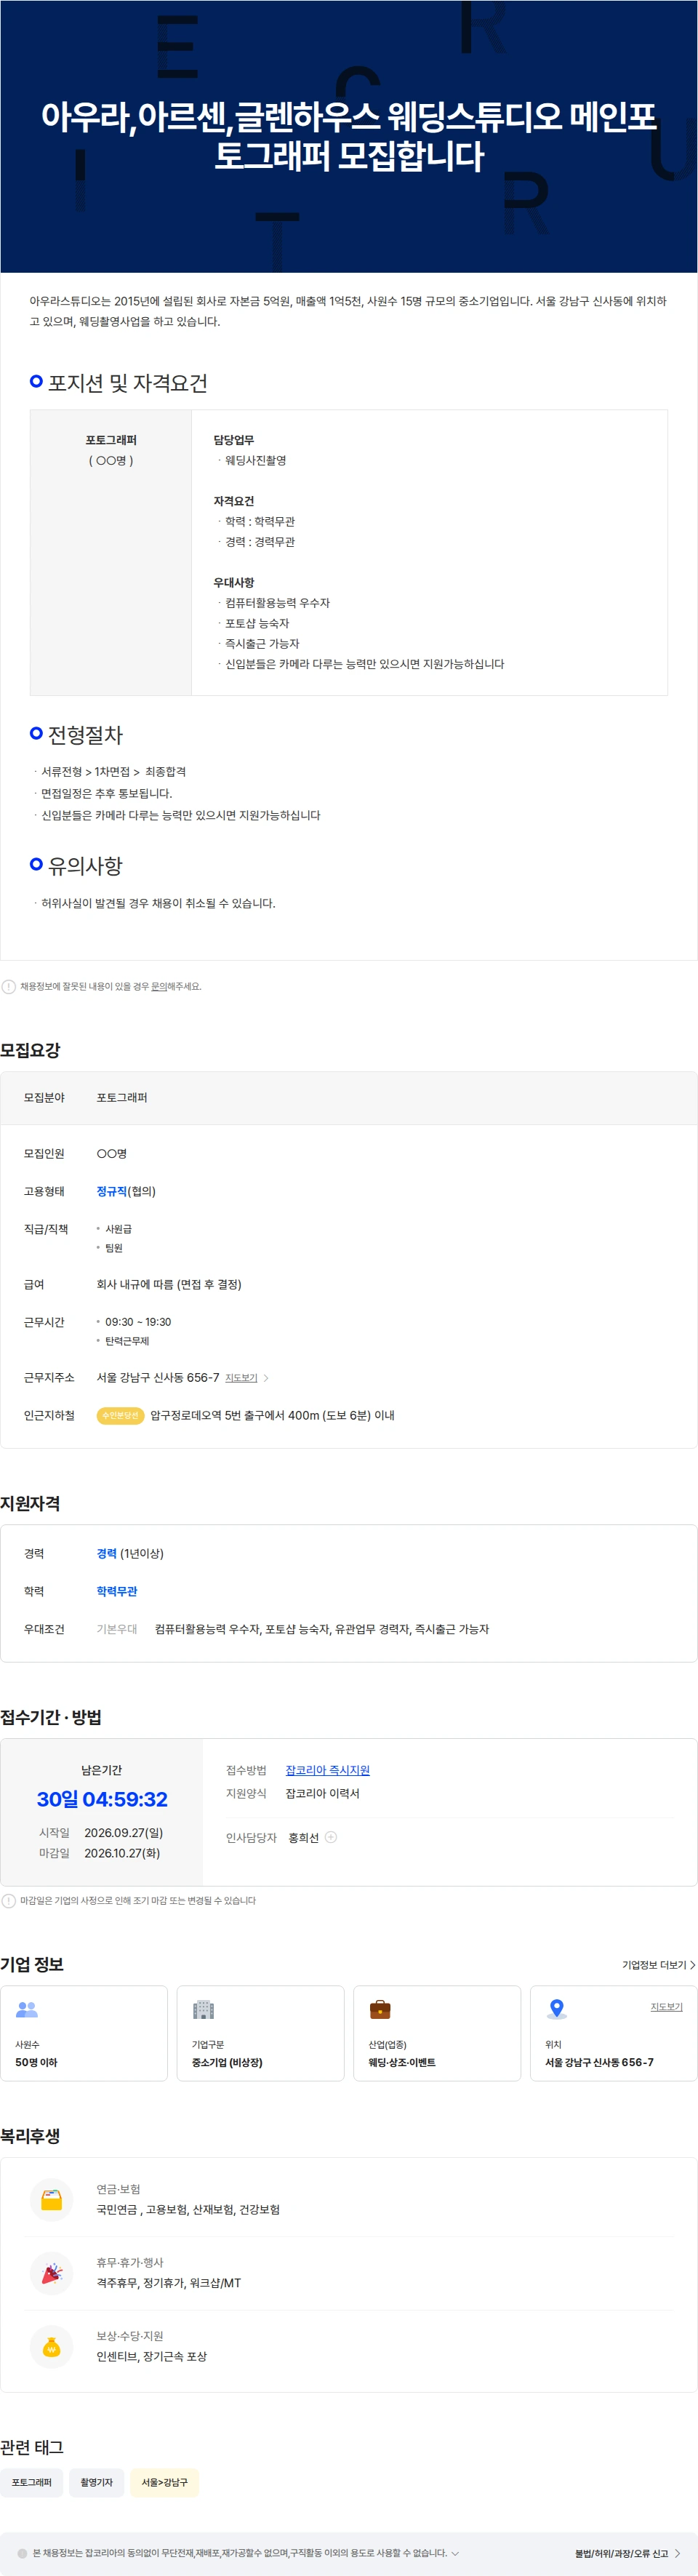This screenshot has width=698, height=2576.
Task: Open the 잡코리아 즉시지원 link
Action: 327,1770
